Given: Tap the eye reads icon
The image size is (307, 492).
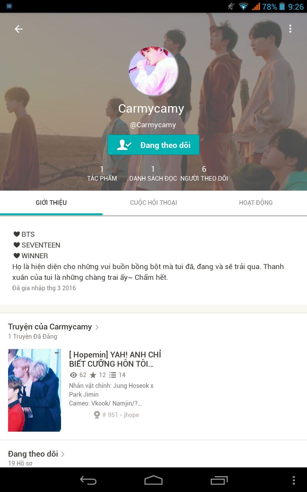Looking at the screenshot, I should pyautogui.click(x=73, y=375).
